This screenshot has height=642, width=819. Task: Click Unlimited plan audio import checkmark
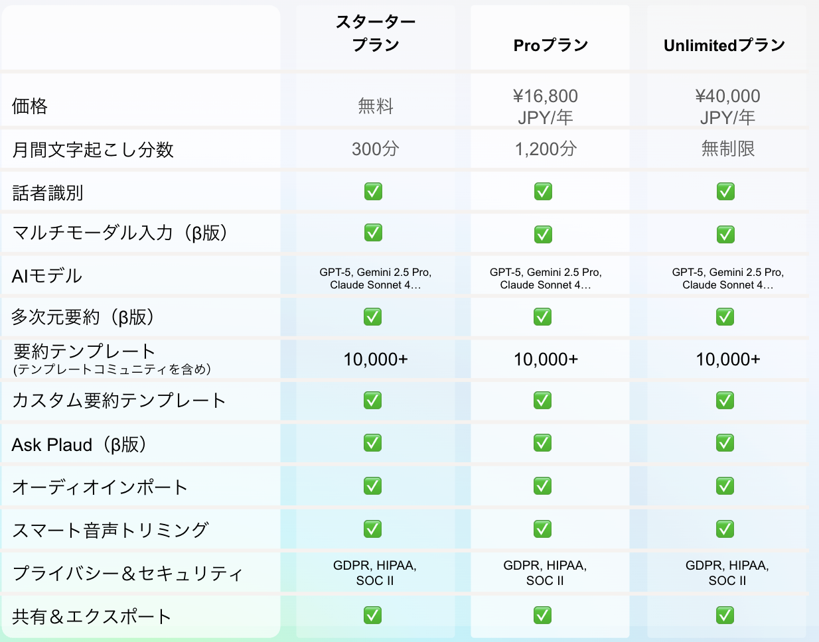725,486
